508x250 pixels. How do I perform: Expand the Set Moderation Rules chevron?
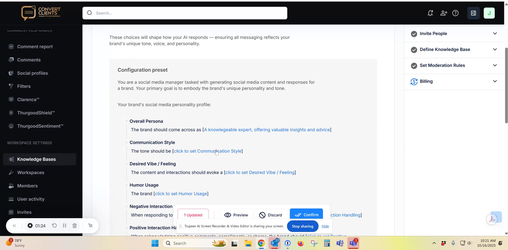click(x=495, y=65)
